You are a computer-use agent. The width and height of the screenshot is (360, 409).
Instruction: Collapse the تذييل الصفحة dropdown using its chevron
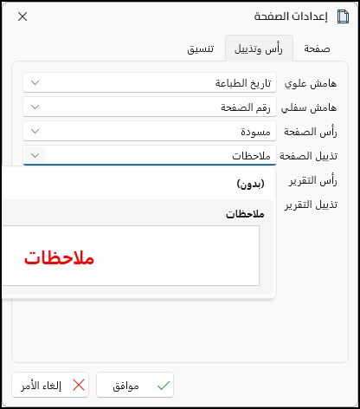[35, 156]
